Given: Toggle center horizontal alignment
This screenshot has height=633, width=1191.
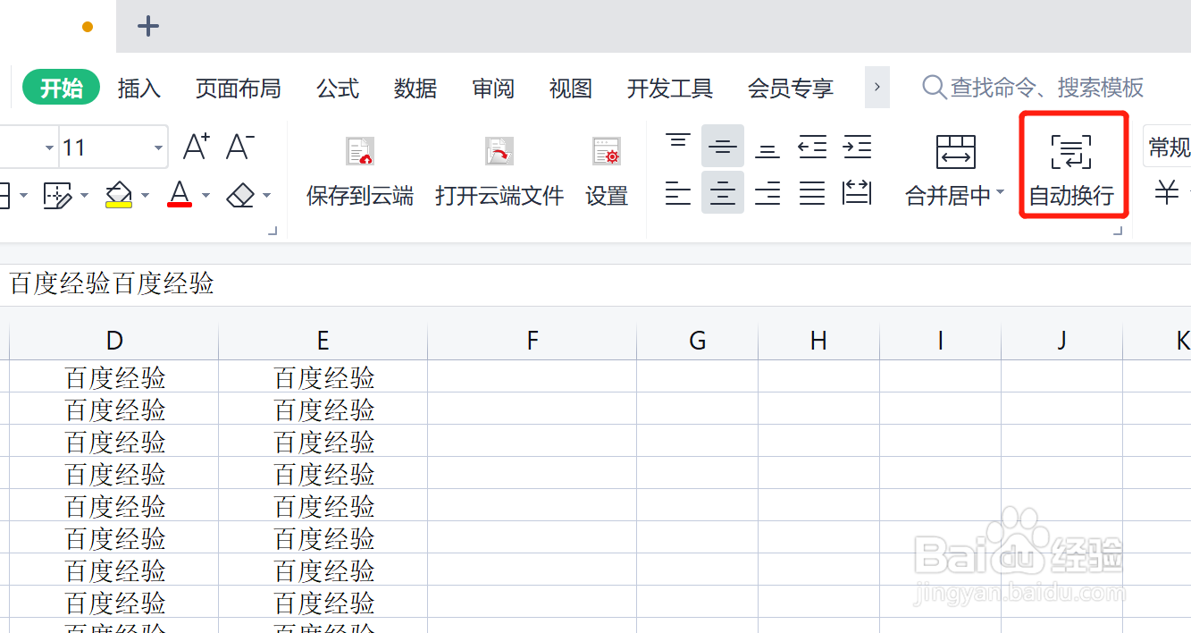Looking at the screenshot, I should (722, 192).
